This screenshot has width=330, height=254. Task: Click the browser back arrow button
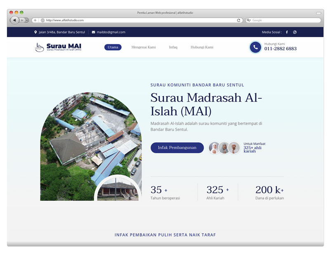14,20
